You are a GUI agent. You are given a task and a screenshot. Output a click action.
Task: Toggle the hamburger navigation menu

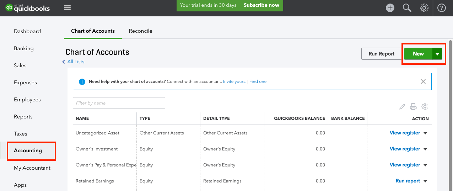(67, 8)
